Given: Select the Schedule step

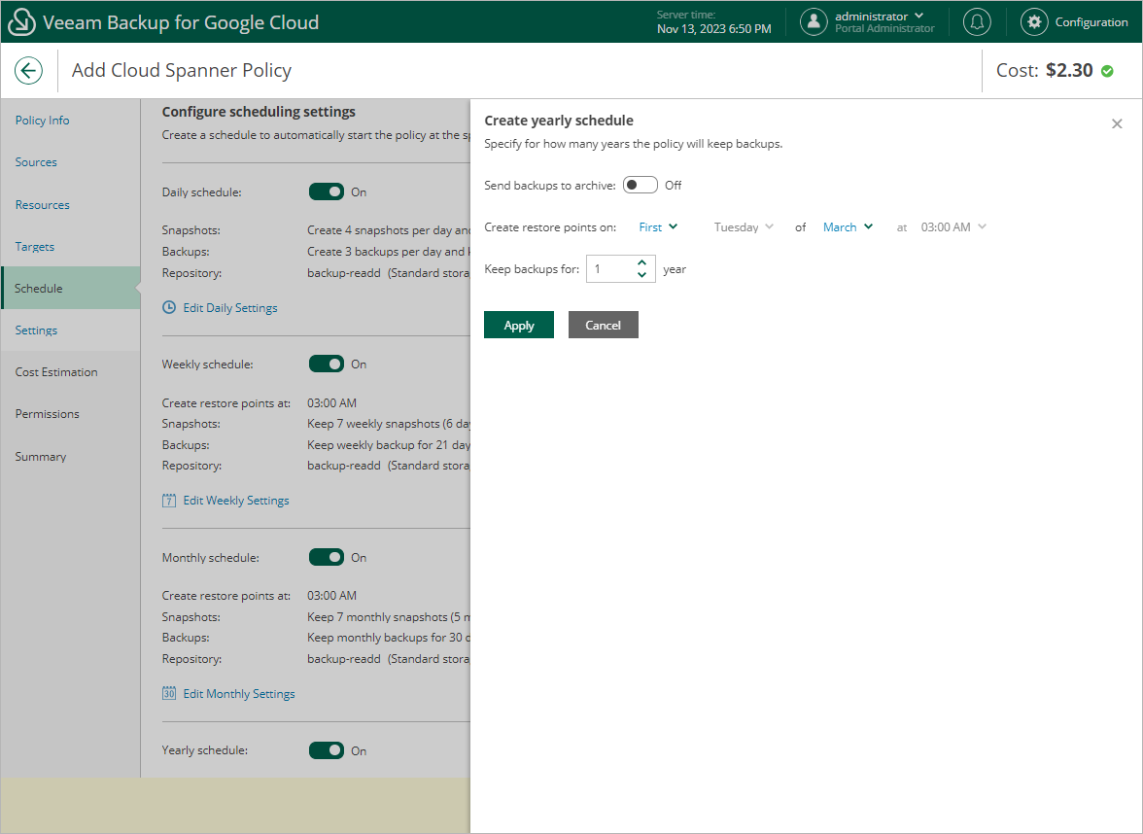Looking at the screenshot, I should pyautogui.click(x=70, y=288).
